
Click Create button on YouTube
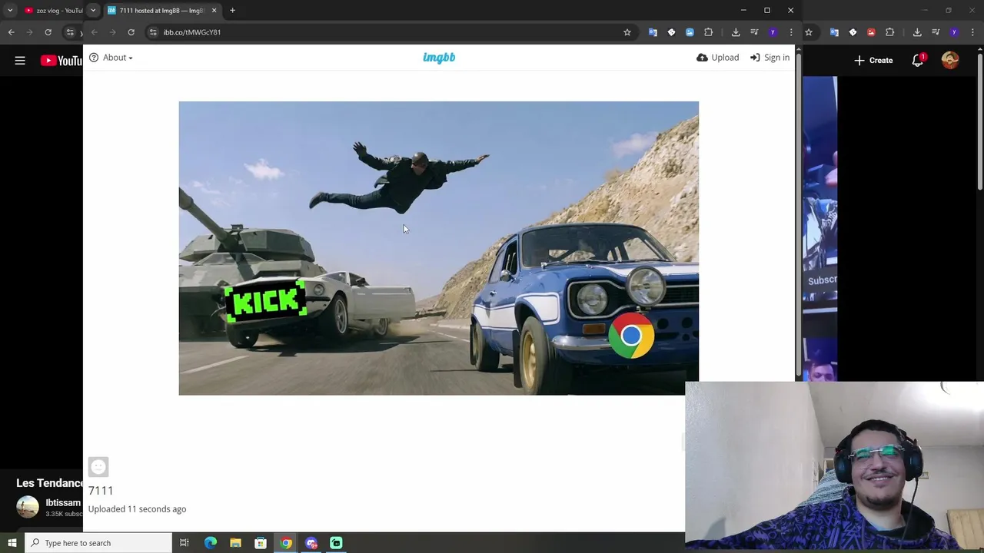pos(873,61)
